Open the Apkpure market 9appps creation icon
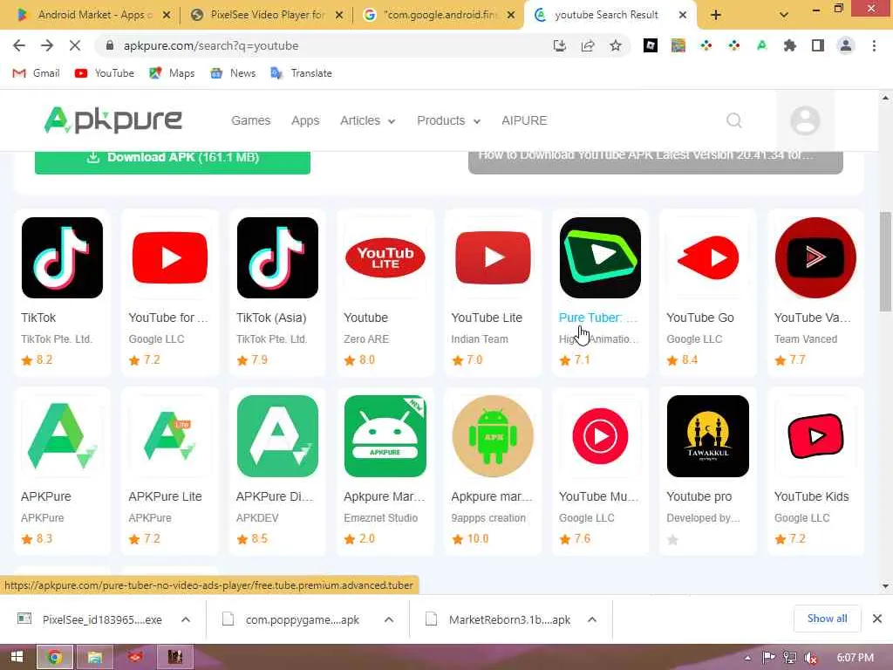Viewport: 893px width, 670px height. point(493,436)
